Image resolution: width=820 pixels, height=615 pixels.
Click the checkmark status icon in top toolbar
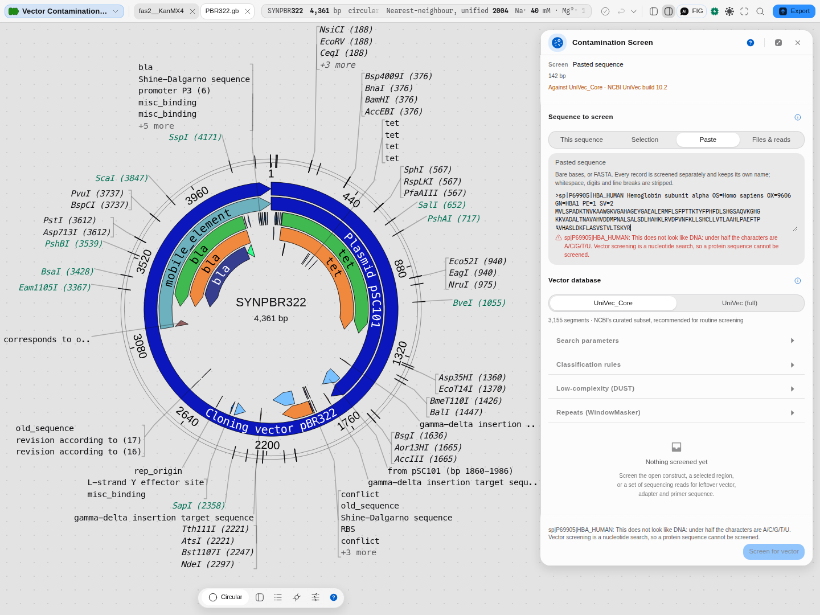[605, 11]
